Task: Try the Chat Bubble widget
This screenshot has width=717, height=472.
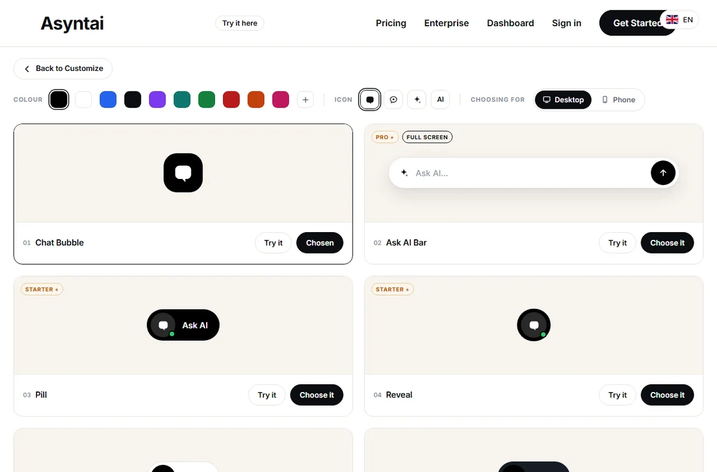Action: pyautogui.click(x=273, y=243)
